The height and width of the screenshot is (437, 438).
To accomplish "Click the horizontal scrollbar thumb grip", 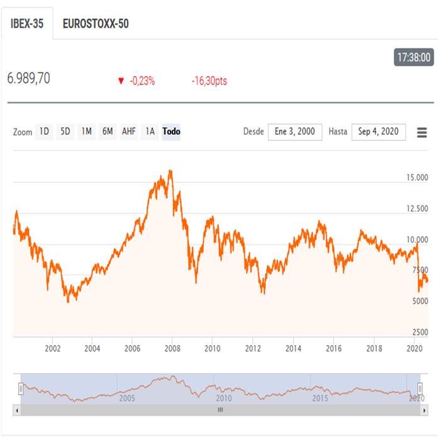I will coord(220,410).
